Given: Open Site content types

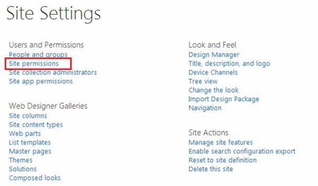Looking at the screenshot, I should (36, 124).
